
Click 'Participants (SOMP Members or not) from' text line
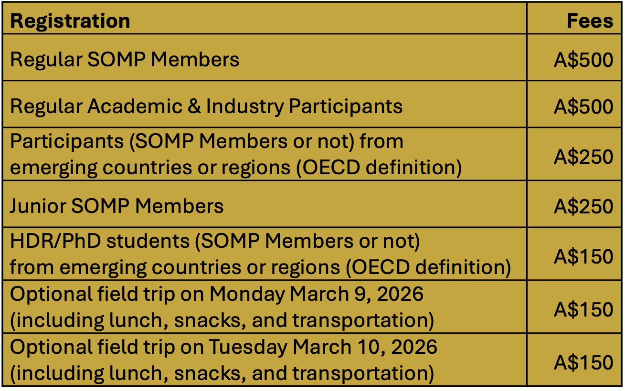click(x=207, y=141)
